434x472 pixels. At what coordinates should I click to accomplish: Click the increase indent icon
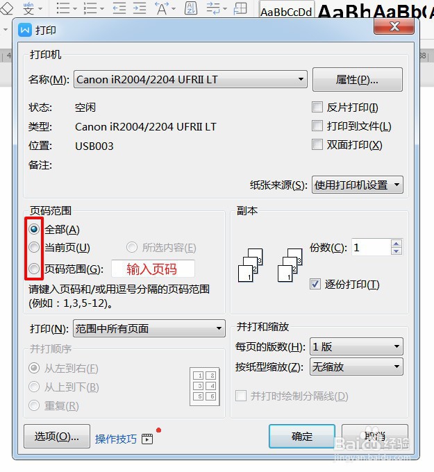140,8
